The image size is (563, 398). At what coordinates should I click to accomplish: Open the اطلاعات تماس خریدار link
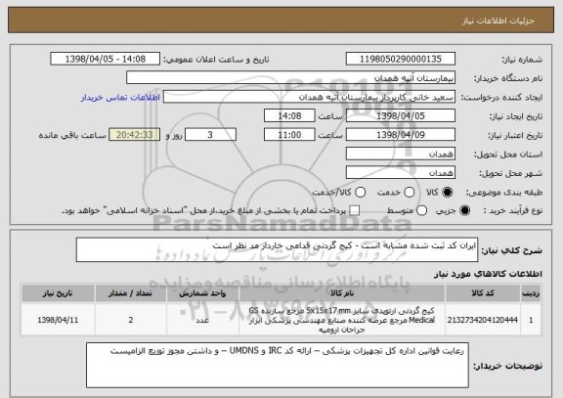[x=120, y=98]
